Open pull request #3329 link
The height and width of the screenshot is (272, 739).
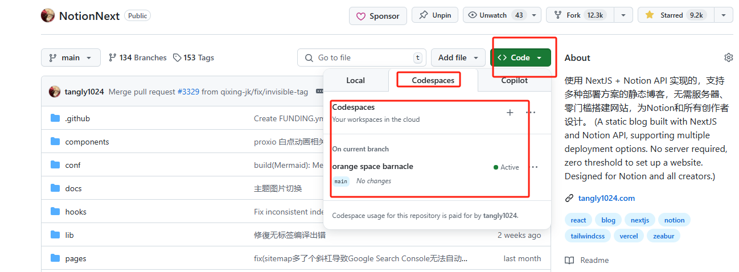coord(188,92)
